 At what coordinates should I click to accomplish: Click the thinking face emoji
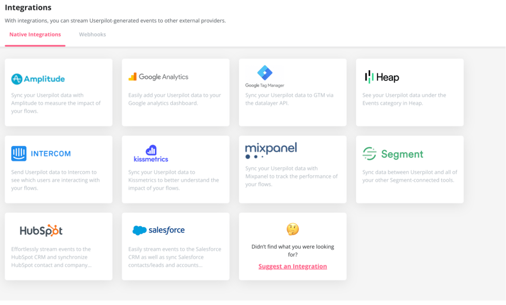click(293, 229)
